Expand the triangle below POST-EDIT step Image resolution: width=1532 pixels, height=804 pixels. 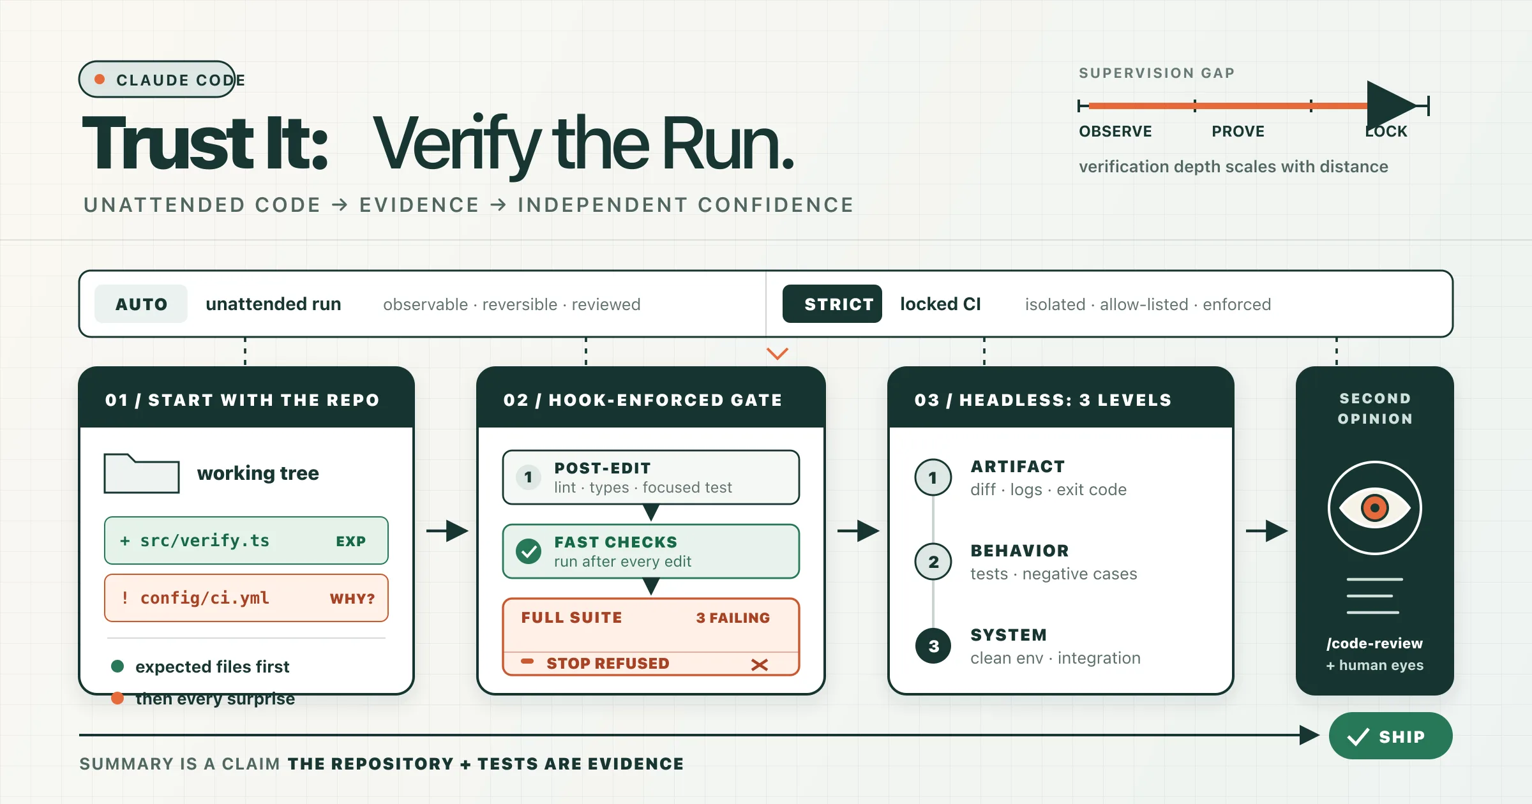pyautogui.click(x=651, y=512)
